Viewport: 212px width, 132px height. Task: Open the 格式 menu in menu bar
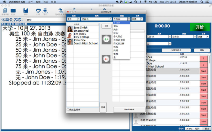46,2
